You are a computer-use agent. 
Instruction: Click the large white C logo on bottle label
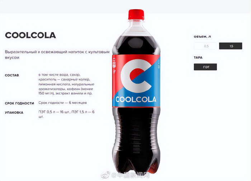pyautogui.click(x=136, y=76)
